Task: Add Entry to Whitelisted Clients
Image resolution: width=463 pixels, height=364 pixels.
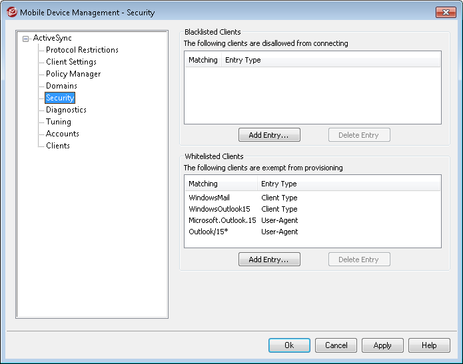Action: [269, 260]
